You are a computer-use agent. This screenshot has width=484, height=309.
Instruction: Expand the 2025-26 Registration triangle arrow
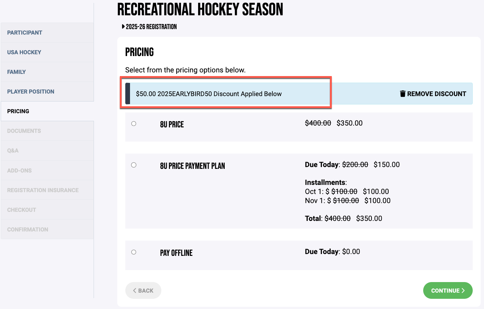(x=123, y=27)
